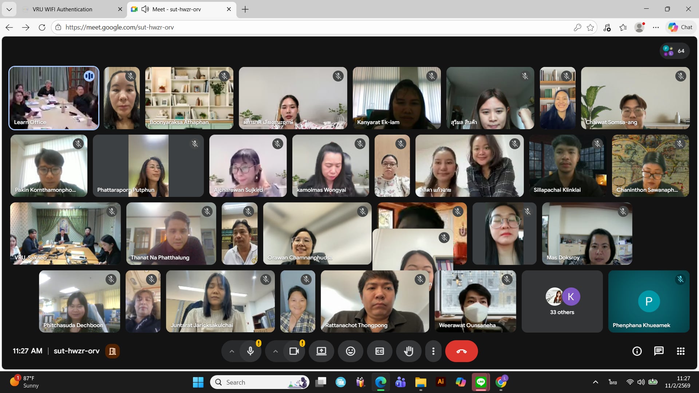Open the activities grid icon
This screenshot has height=393, width=699.
[680, 351]
